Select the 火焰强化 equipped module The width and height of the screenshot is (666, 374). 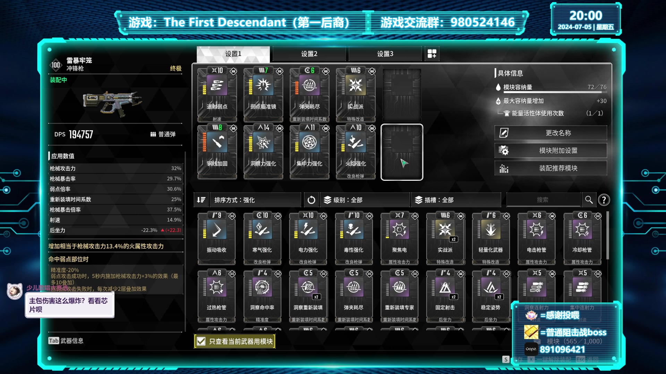[356, 152]
